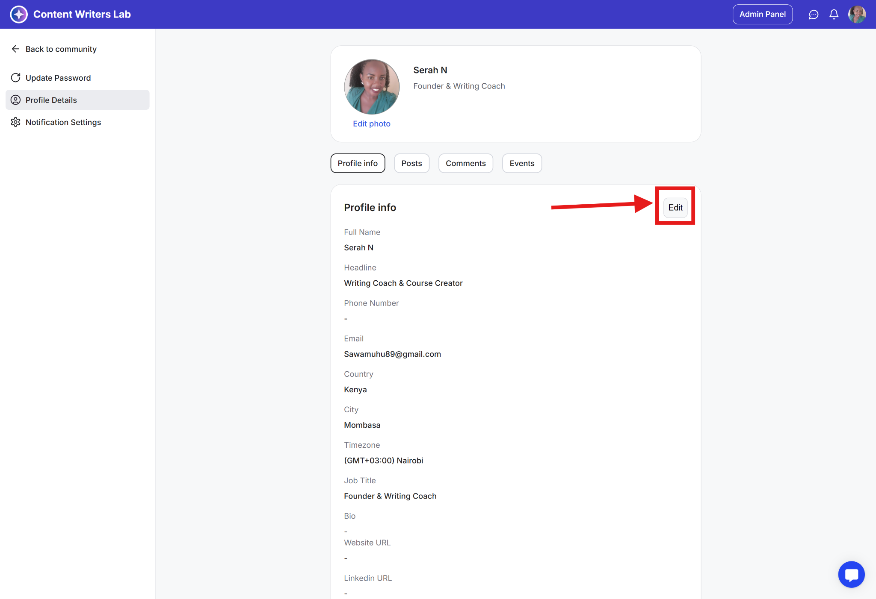The height and width of the screenshot is (599, 876).
Task: Open the notifications bell icon
Action: click(x=834, y=15)
